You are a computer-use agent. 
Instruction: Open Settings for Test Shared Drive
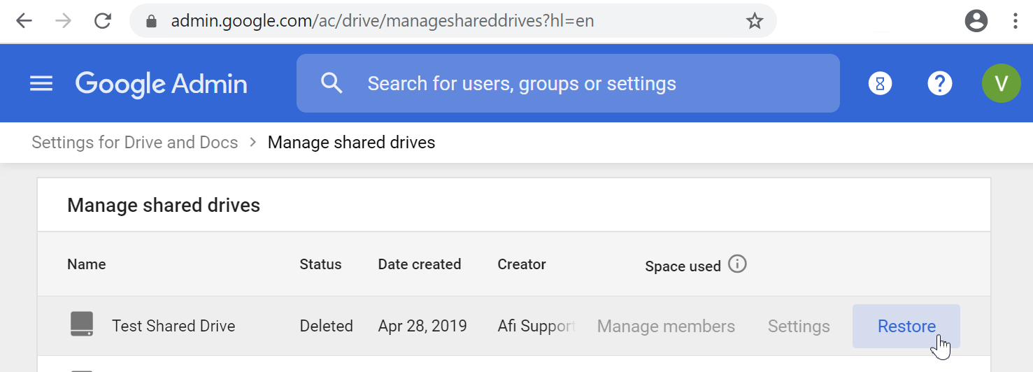tap(799, 326)
